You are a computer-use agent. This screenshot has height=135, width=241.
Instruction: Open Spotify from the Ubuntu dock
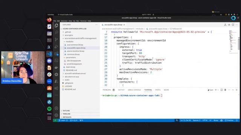coord(49,109)
